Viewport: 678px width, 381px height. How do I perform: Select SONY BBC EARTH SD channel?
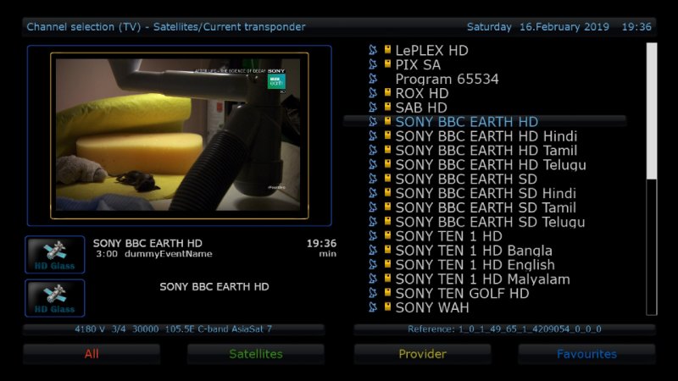coord(466,179)
